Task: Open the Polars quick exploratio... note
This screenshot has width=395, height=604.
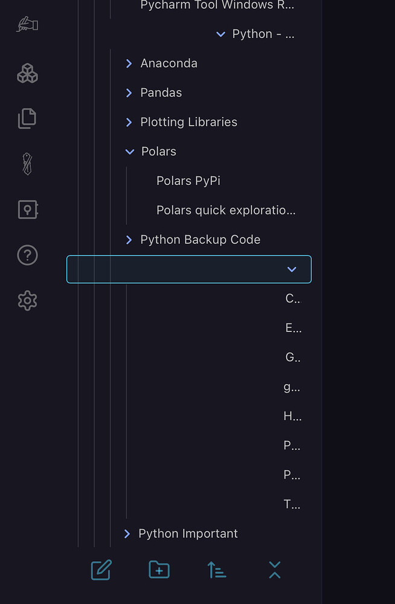Action: coord(226,210)
